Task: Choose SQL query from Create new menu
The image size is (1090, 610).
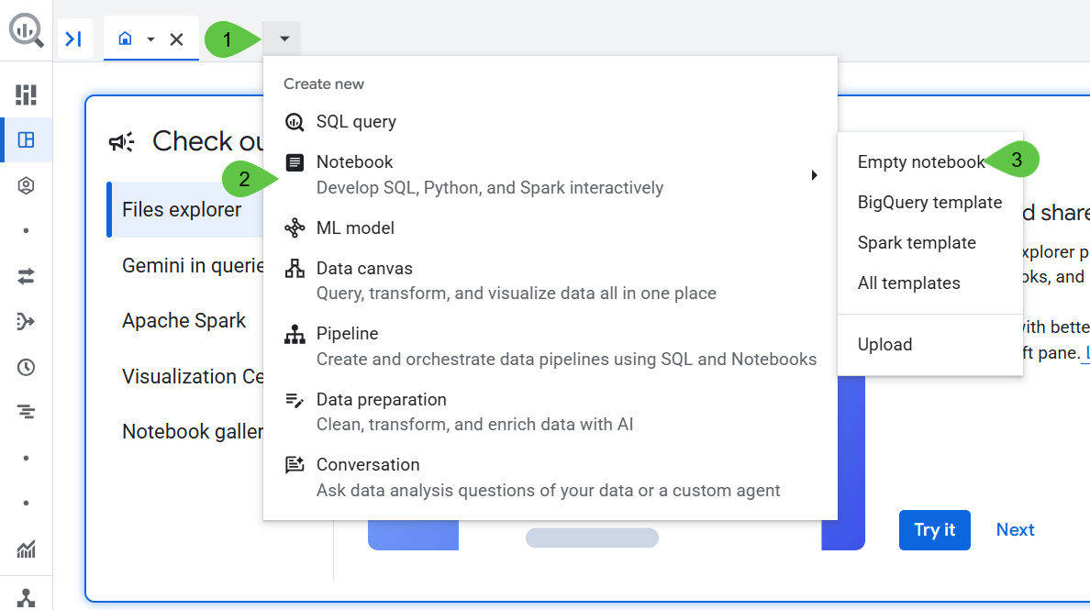Action: click(356, 121)
